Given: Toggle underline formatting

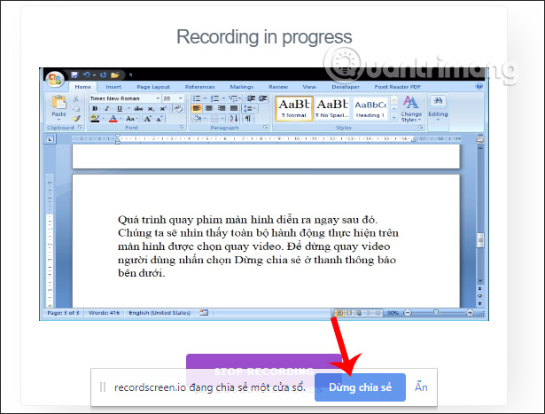Looking at the screenshot, I should coord(120,108).
